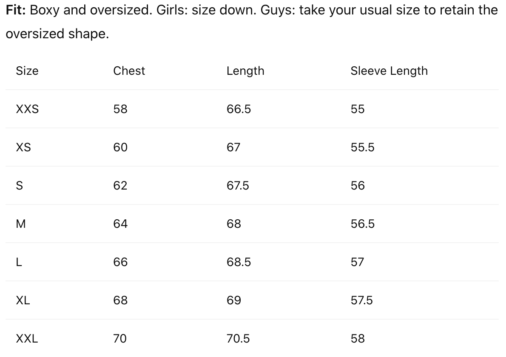Click the bold Fit label
506x357 pixels.
[16, 10]
